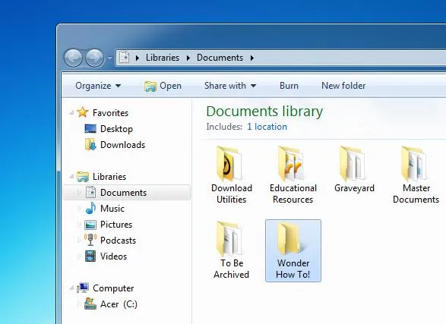Expand the arrow after Documents breadcrumb
This screenshot has width=446, height=324.
coord(252,58)
